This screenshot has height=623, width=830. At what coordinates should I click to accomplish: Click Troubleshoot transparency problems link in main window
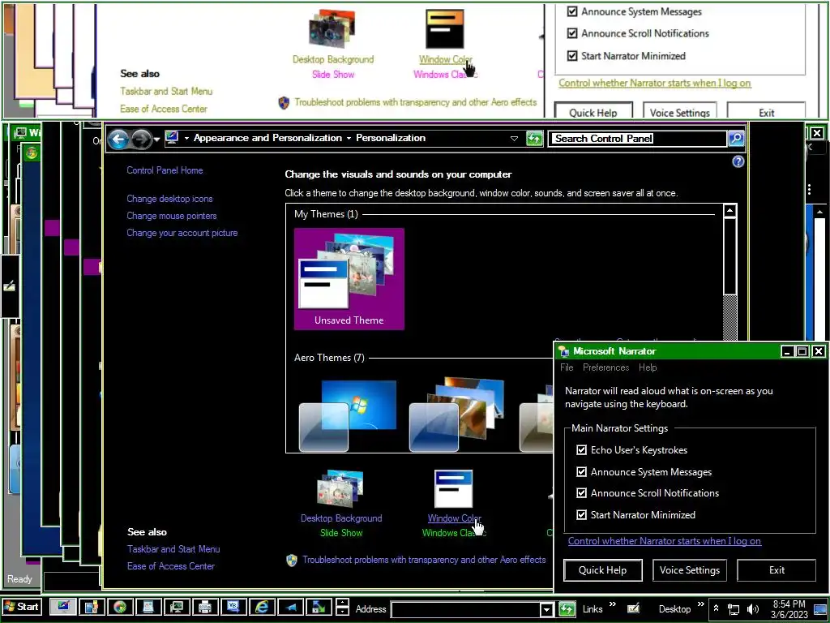tap(424, 560)
